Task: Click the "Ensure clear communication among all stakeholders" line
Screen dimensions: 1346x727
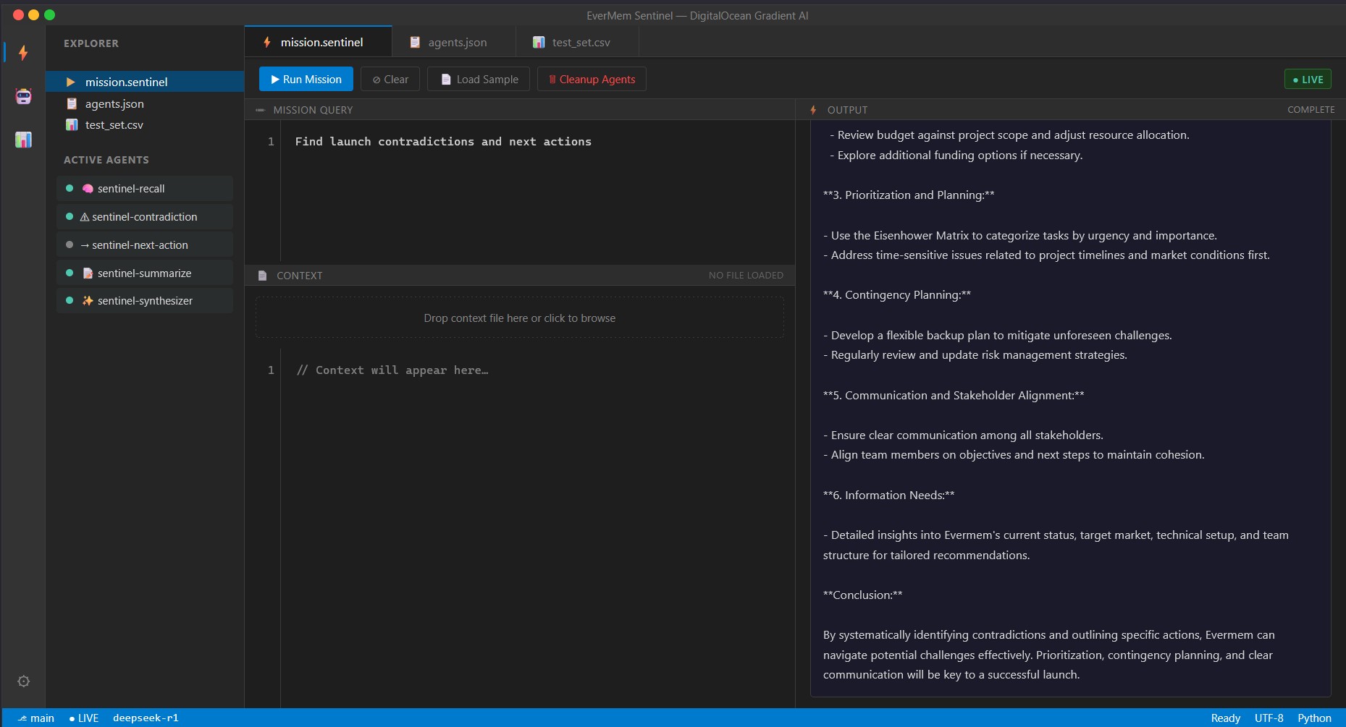Action: pos(964,435)
